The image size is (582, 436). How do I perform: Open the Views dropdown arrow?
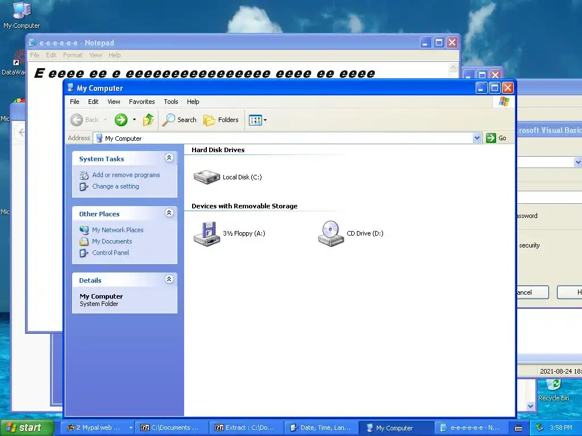coord(265,120)
